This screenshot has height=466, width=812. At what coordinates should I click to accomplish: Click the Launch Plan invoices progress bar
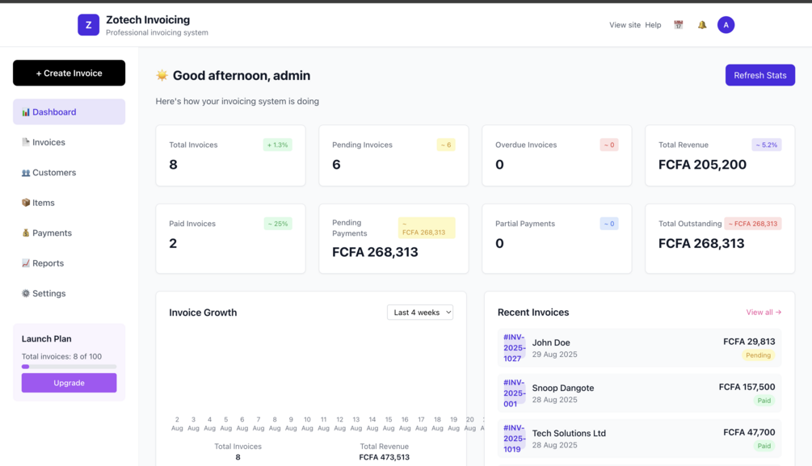coord(69,367)
